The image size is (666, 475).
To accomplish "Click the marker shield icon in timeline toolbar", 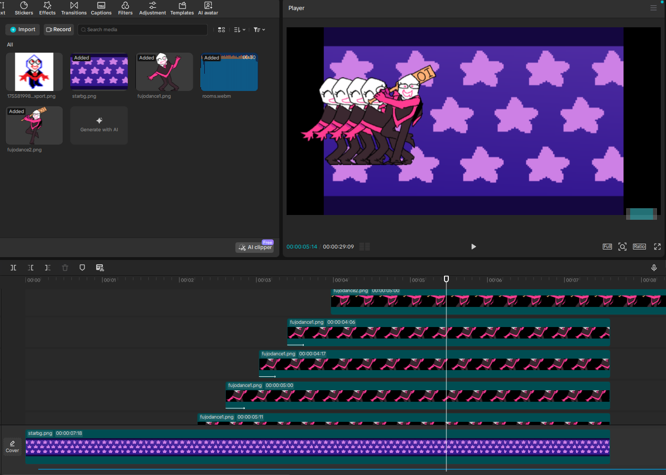I will coord(82,268).
